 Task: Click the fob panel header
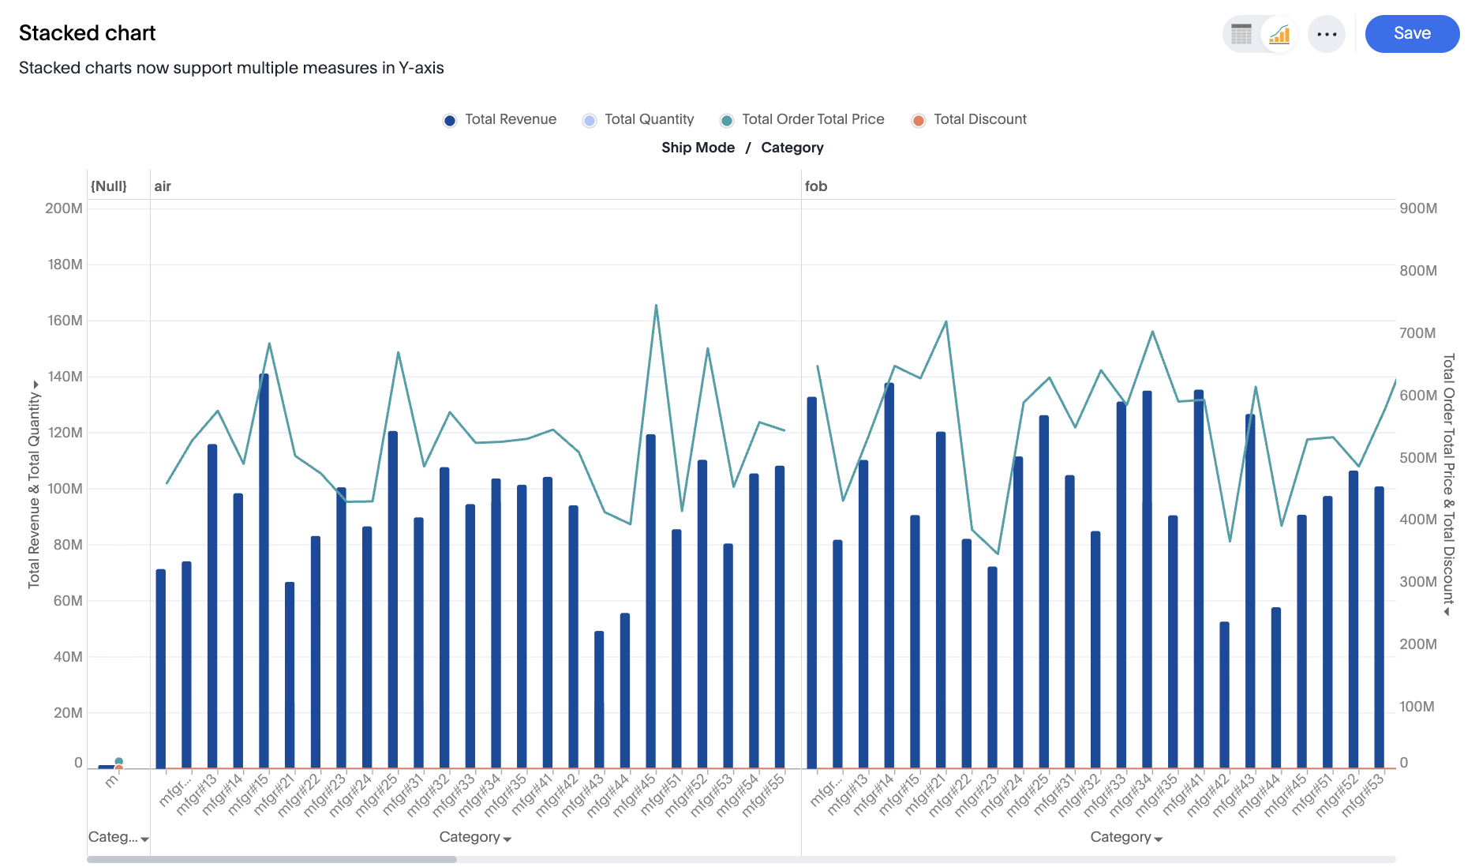coord(816,186)
